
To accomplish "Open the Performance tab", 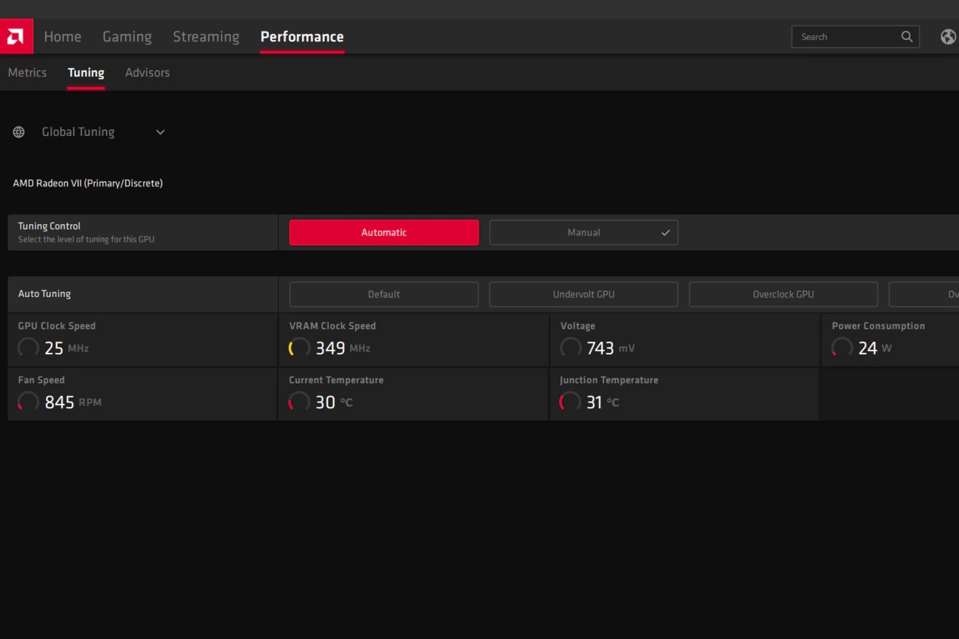I will coord(302,37).
